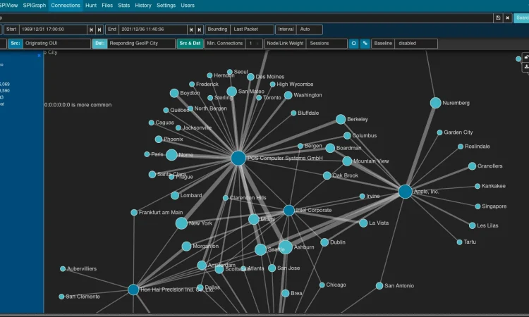Select the Intel Corporate source node
The image size is (529, 317).
coord(288,211)
